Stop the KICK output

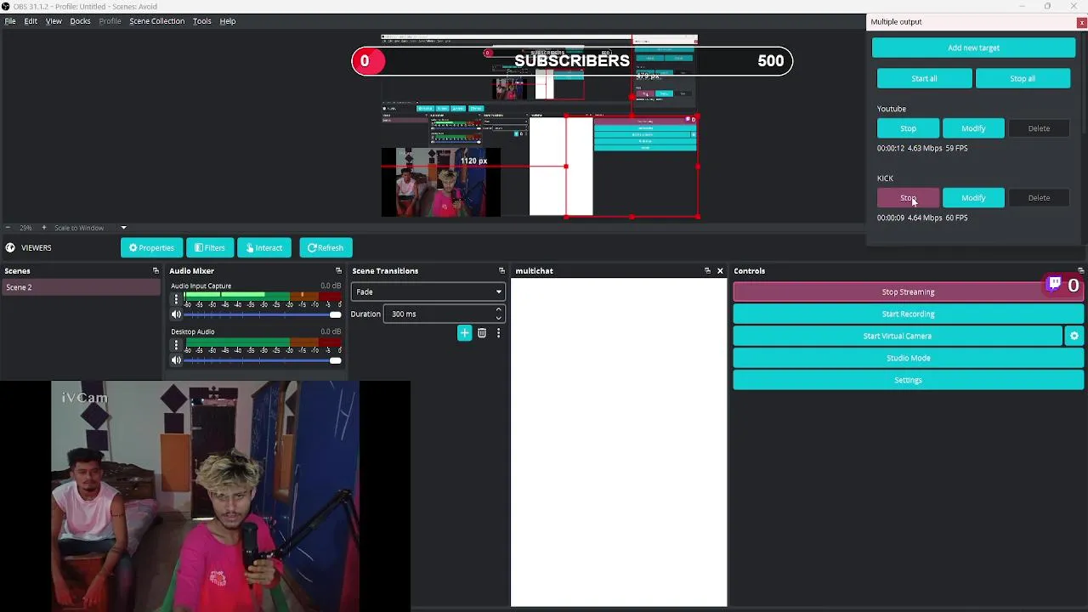pyautogui.click(x=908, y=198)
